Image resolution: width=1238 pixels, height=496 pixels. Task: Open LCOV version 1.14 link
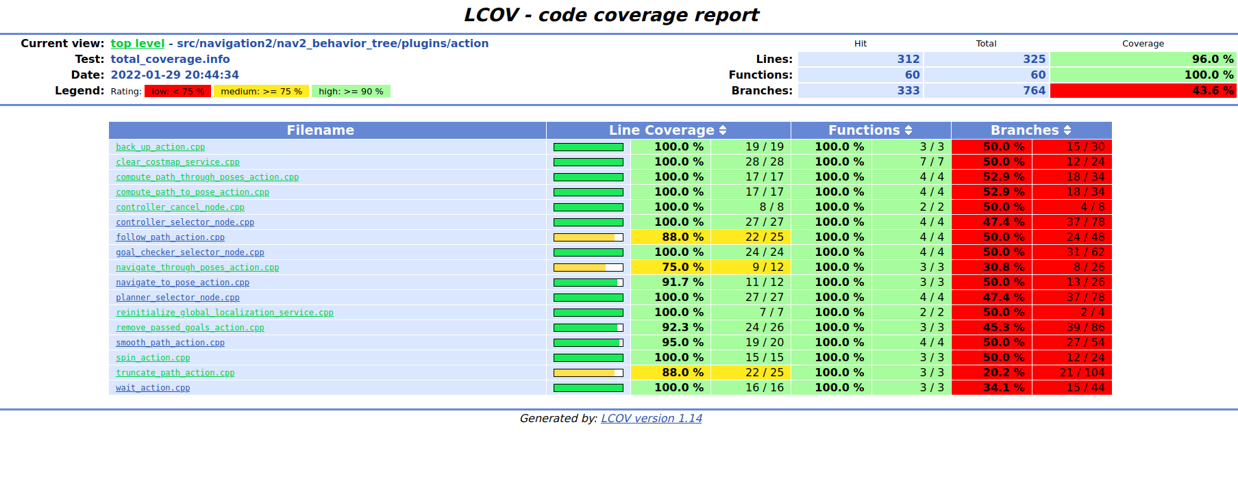651,418
